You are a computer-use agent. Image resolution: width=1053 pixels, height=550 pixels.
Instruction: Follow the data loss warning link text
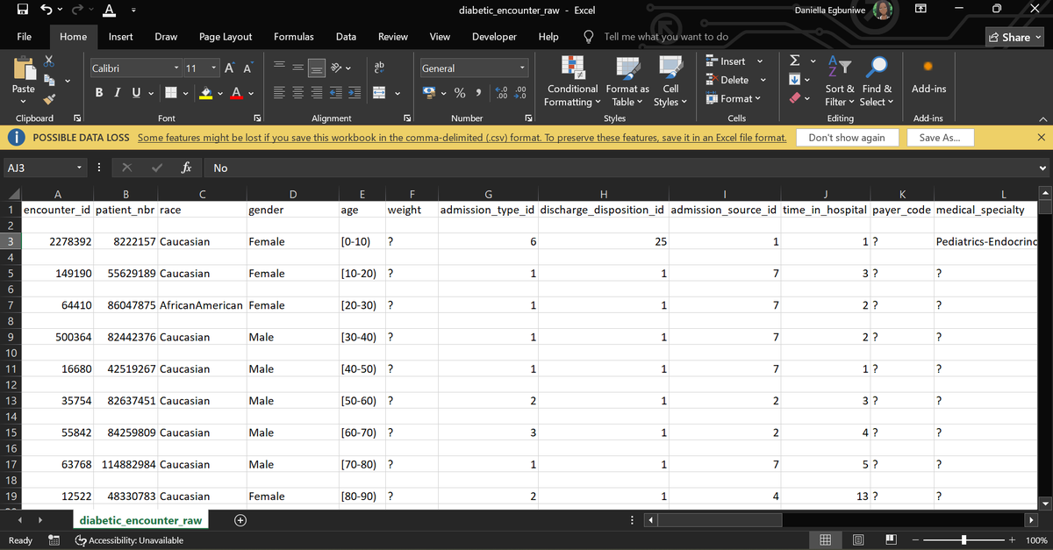[x=462, y=138]
